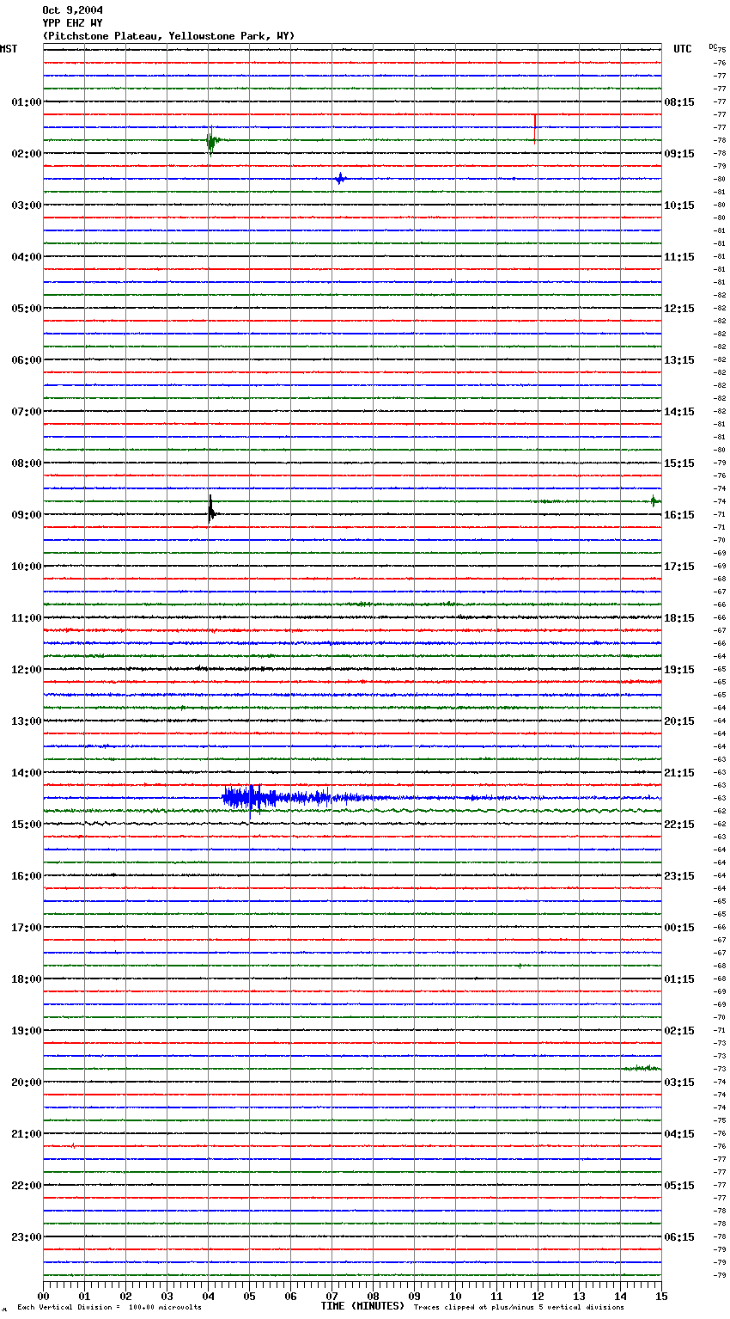Screen dimensions: 730x1319
Task: Select the "17:00" MST row label
Action: (27, 928)
